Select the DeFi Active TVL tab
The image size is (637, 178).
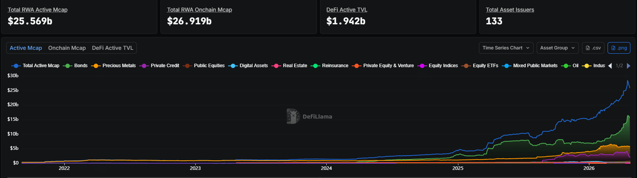point(112,48)
